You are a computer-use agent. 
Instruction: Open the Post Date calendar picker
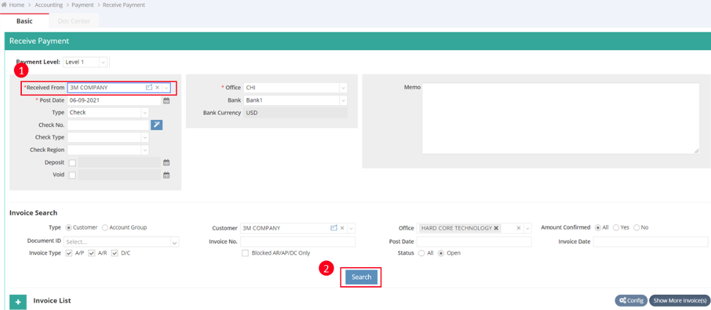[167, 100]
